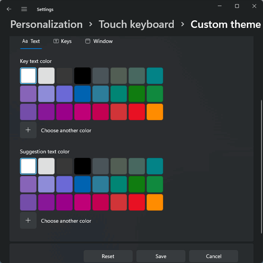Pick black as Suggestion text color
263x263 pixels.
pyautogui.click(x=83, y=166)
